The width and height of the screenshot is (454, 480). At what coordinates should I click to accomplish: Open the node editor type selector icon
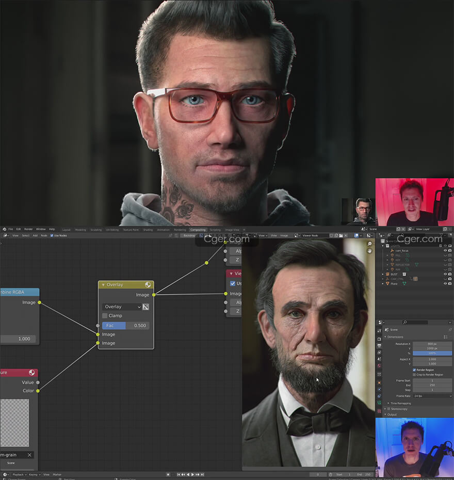tap(6, 235)
